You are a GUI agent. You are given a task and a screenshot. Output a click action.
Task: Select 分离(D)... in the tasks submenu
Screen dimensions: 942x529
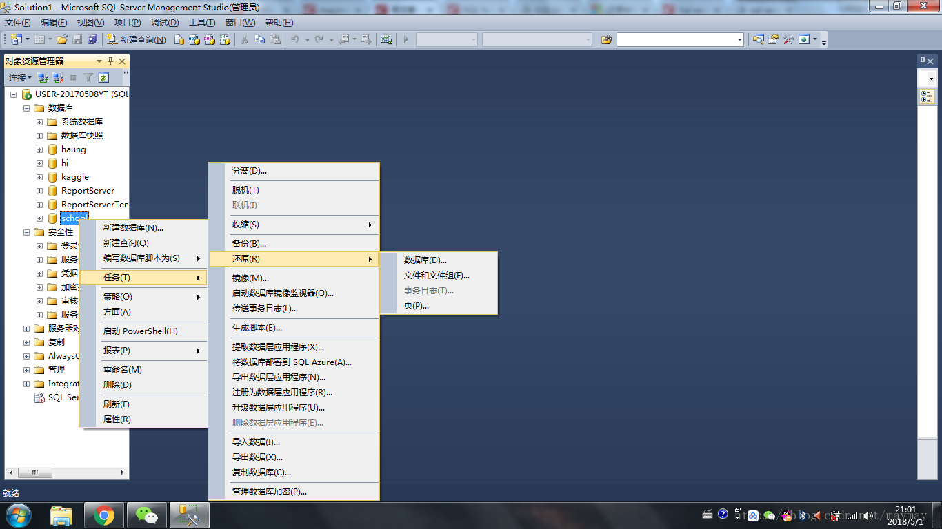point(294,171)
